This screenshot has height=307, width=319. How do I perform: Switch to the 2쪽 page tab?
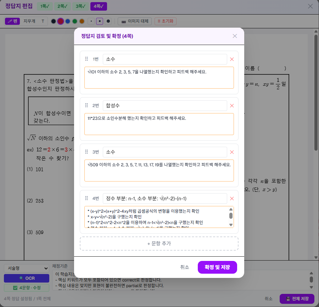62,6
